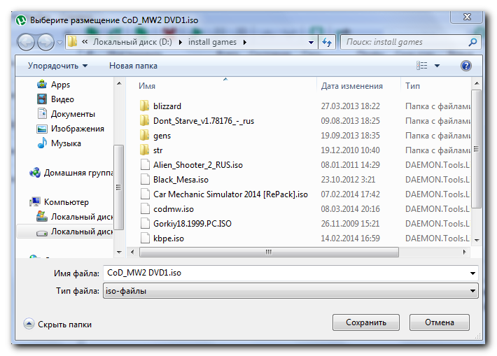Refresh the folder with the refresh icon
This screenshot has width=497, height=356.
pos(327,42)
